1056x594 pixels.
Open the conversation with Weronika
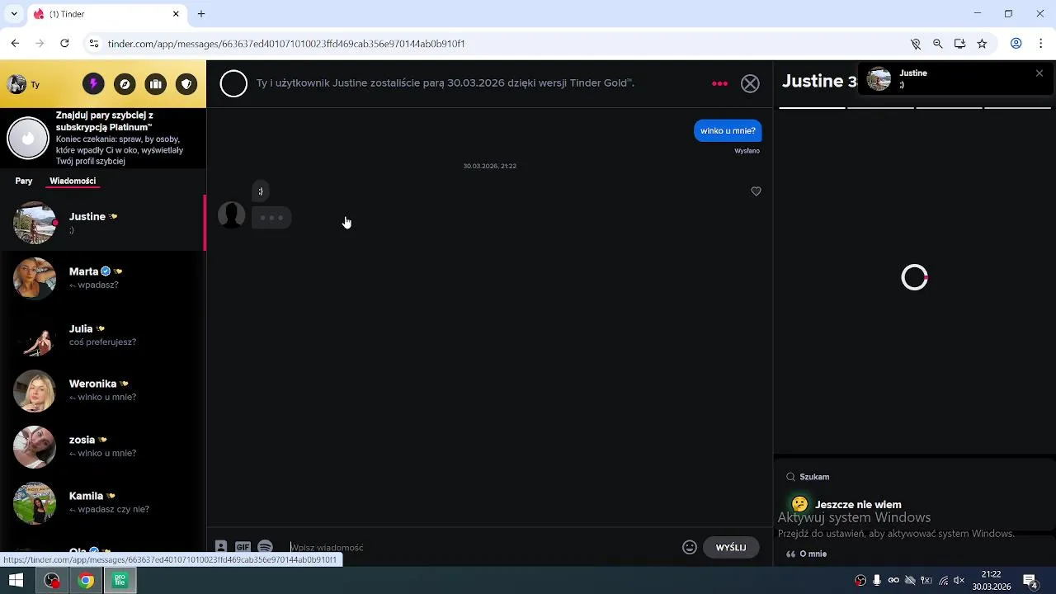[103, 390]
